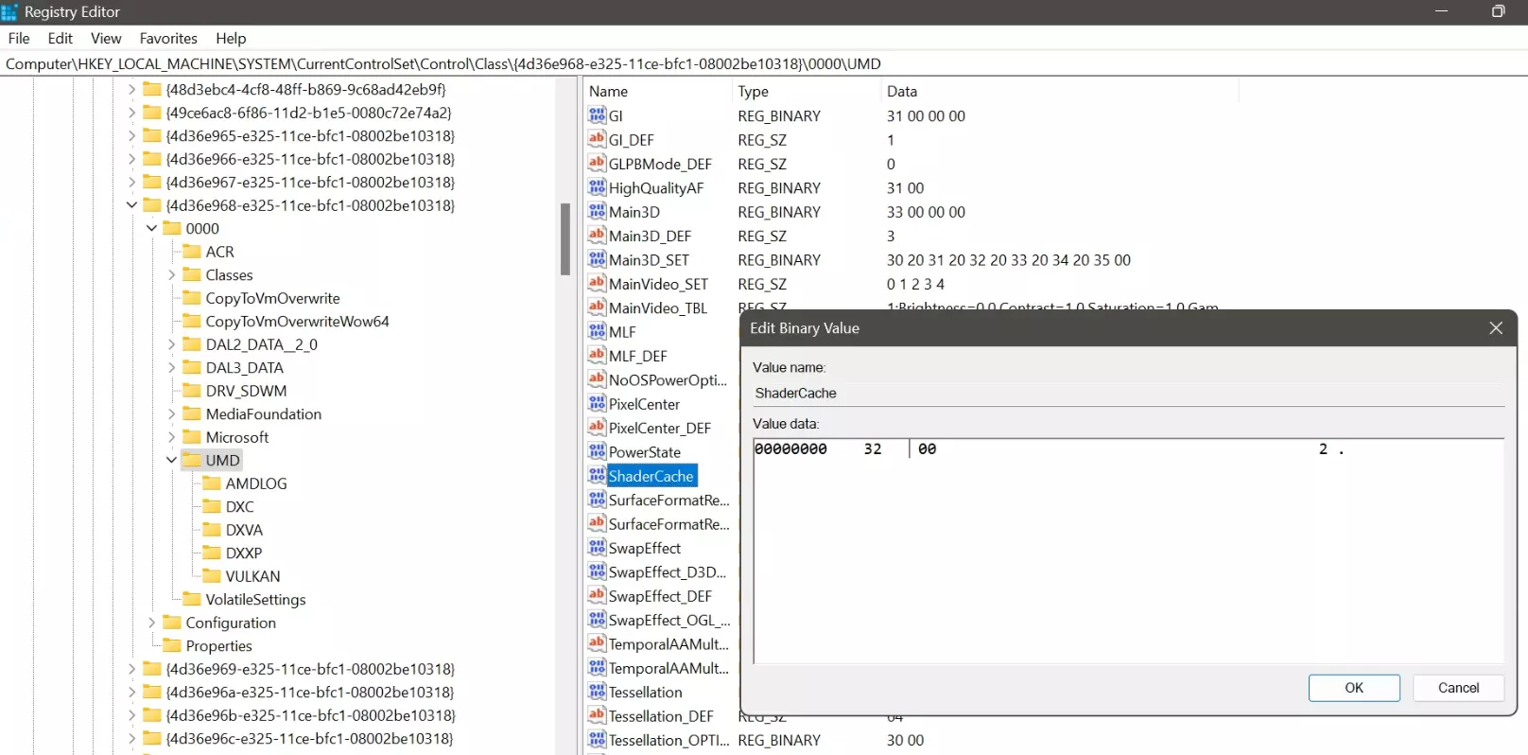Click the folder icon for VULKAN key
The image size is (1528, 755).
pyautogui.click(x=212, y=576)
